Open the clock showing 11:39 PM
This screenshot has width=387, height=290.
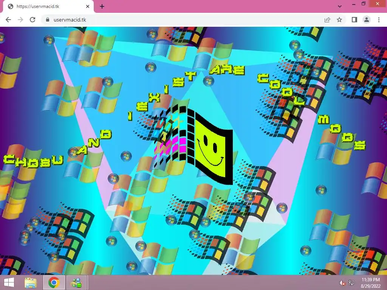(370, 282)
